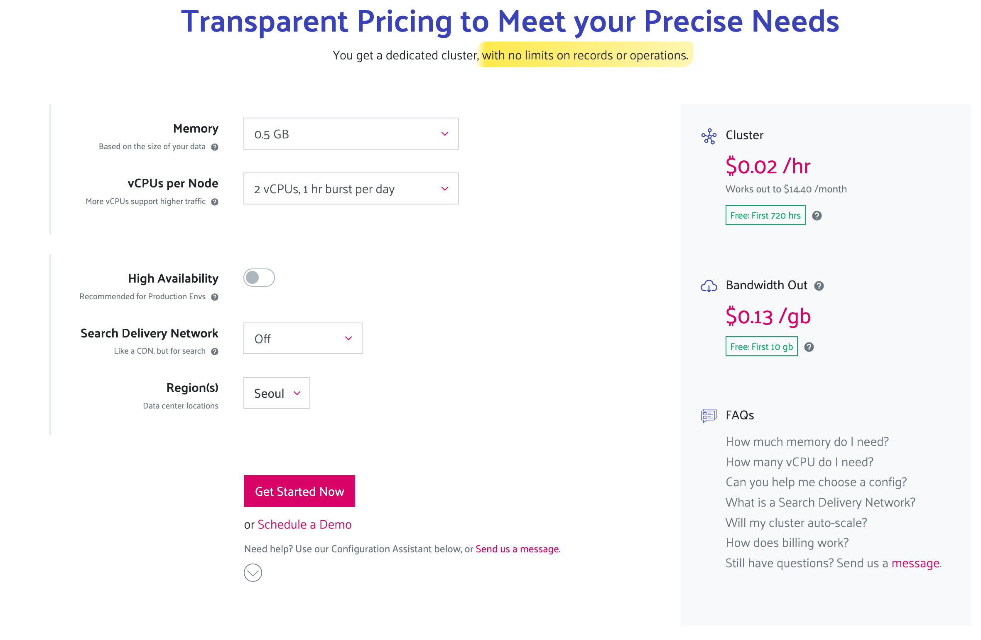Click help icon next to Free: First 720 hrs

point(817,216)
